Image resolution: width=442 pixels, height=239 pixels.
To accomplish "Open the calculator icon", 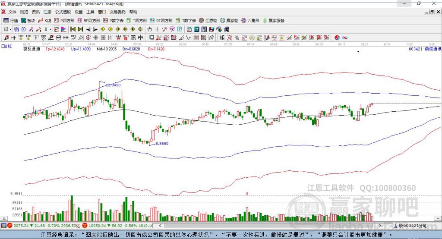I will [x=196, y=29].
